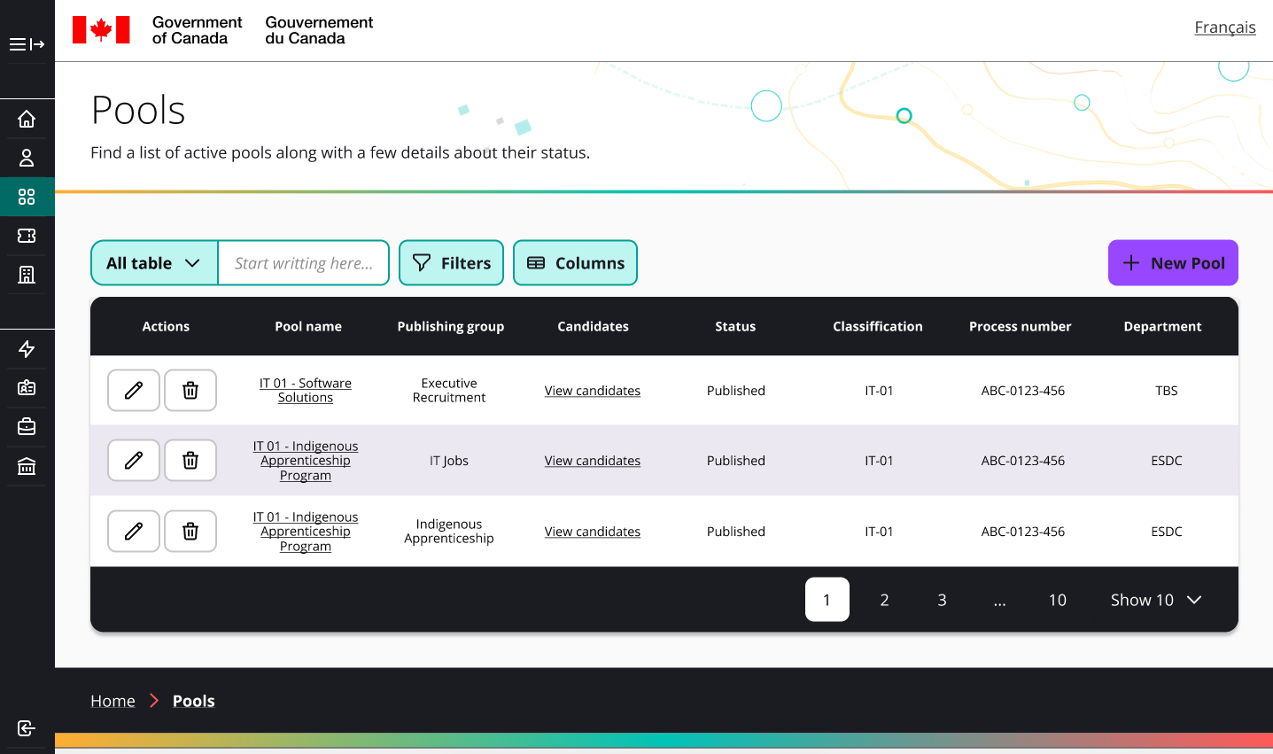View candidates for the Executive Recruitment pool
This screenshot has width=1273, height=754.
click(x=592, y=390)
